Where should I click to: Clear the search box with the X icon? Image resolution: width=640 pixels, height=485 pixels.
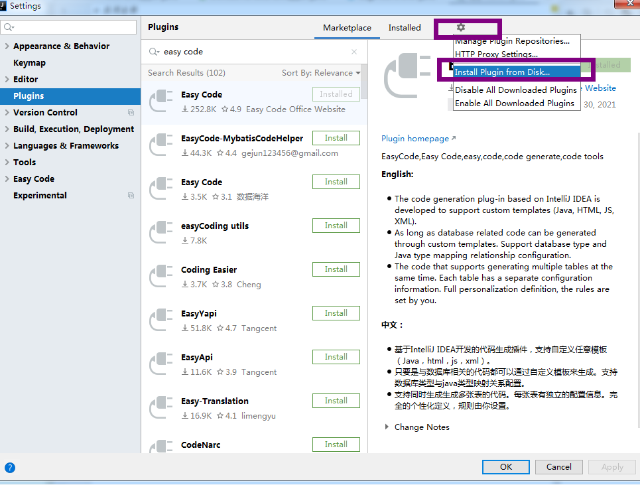point(354,51)
